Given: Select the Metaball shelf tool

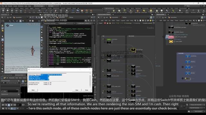Looking at the screenshot, I should click(x=78, y=11).
